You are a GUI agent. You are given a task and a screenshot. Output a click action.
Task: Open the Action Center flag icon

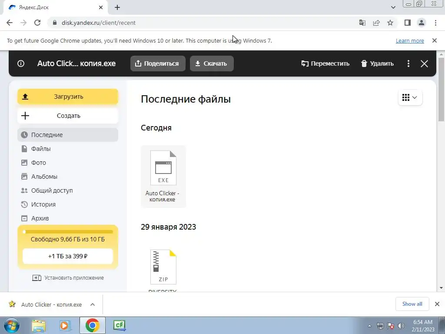point(391,326)
